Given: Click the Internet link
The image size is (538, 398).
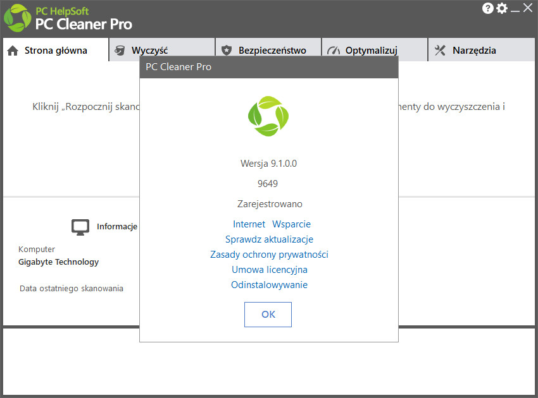Looking at the screenshot, I should coord(249,224).
